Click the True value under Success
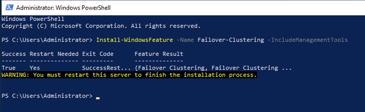 point(8,68)
